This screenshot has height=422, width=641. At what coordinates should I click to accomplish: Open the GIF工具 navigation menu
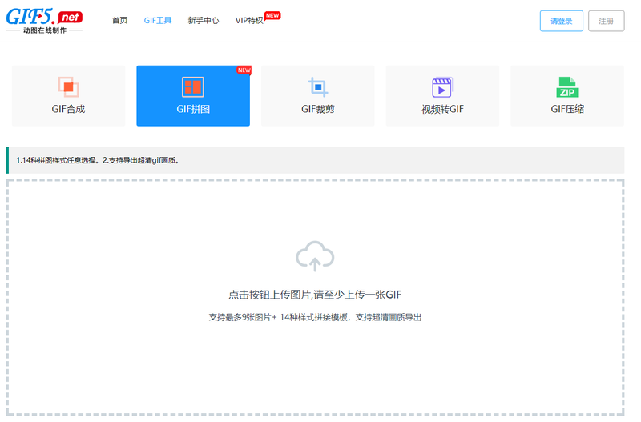(x=158, y=21)
